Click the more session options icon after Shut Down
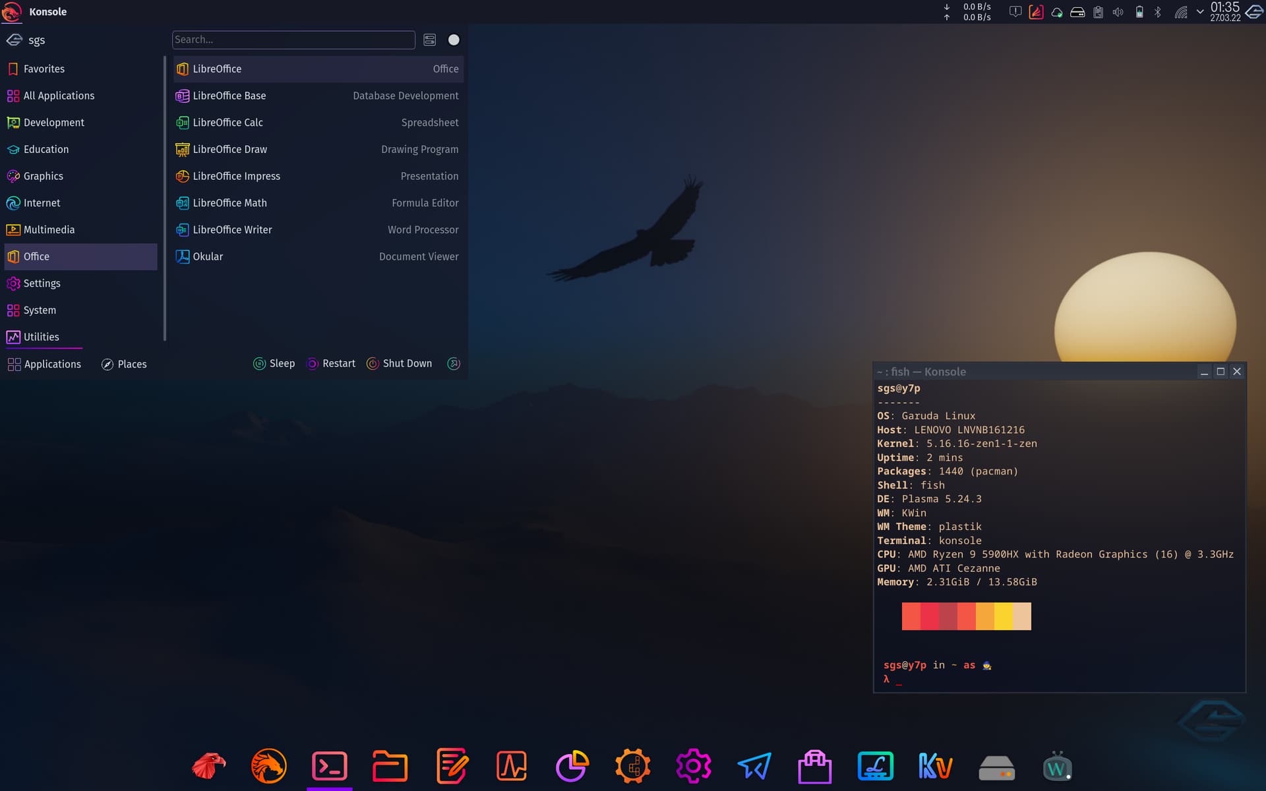1266x791 pixels. coord(454,363)
